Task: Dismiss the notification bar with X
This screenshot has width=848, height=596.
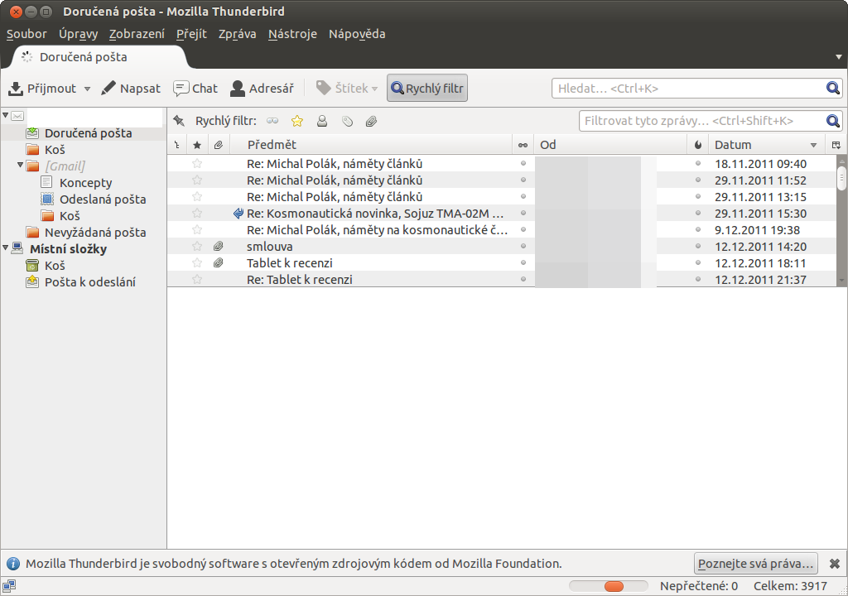Action: click(x=835, y=564)
